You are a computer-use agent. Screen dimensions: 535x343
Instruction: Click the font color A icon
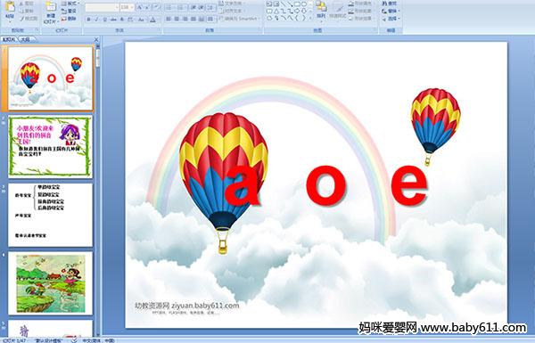(x=152, y=20)
